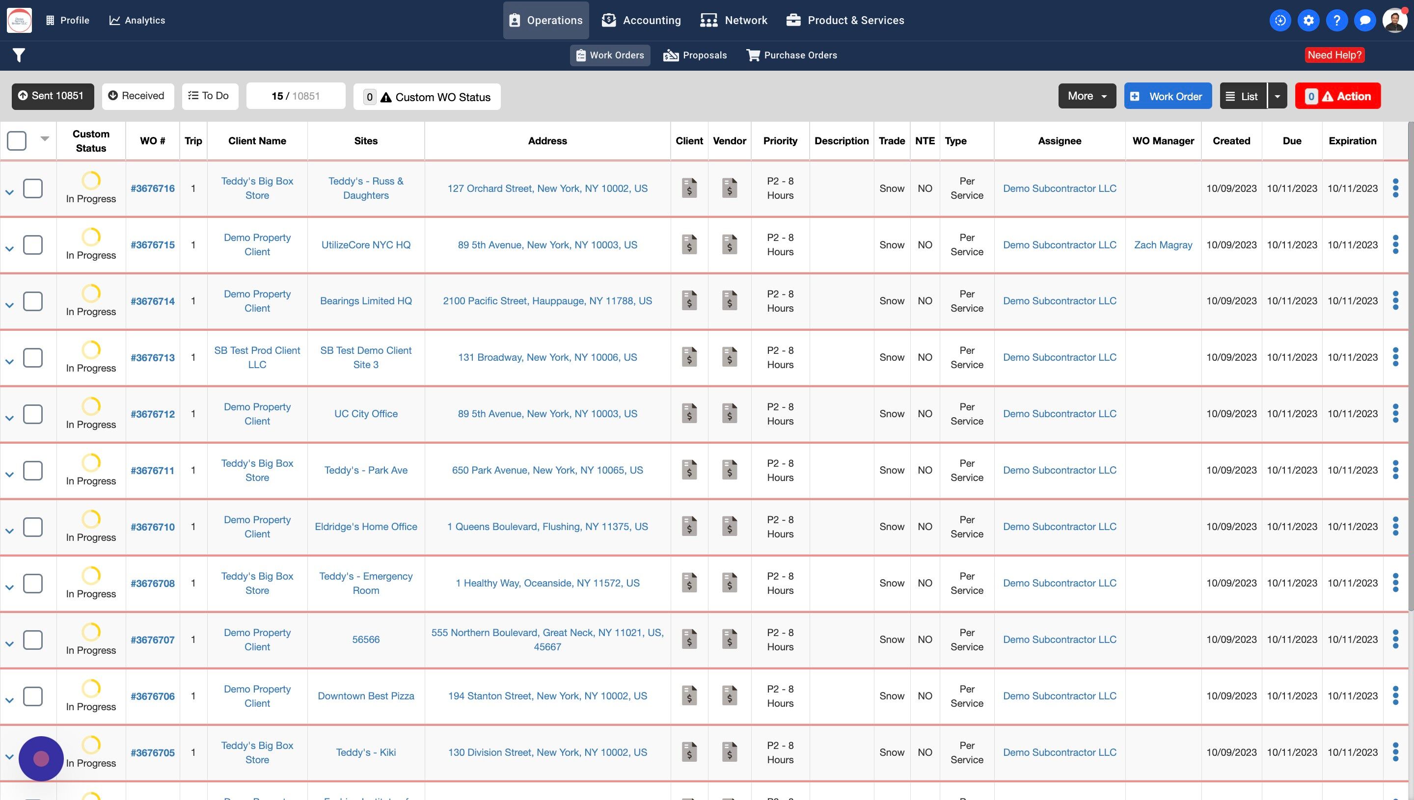Open the settings gear icon

(1308, 20)
